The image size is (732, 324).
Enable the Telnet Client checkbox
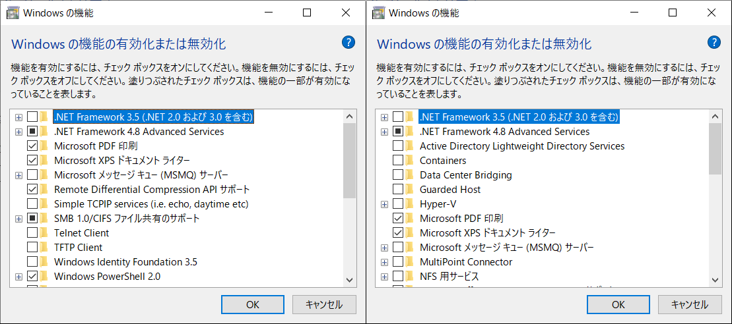pyautogui.click(x=32, y=232)
